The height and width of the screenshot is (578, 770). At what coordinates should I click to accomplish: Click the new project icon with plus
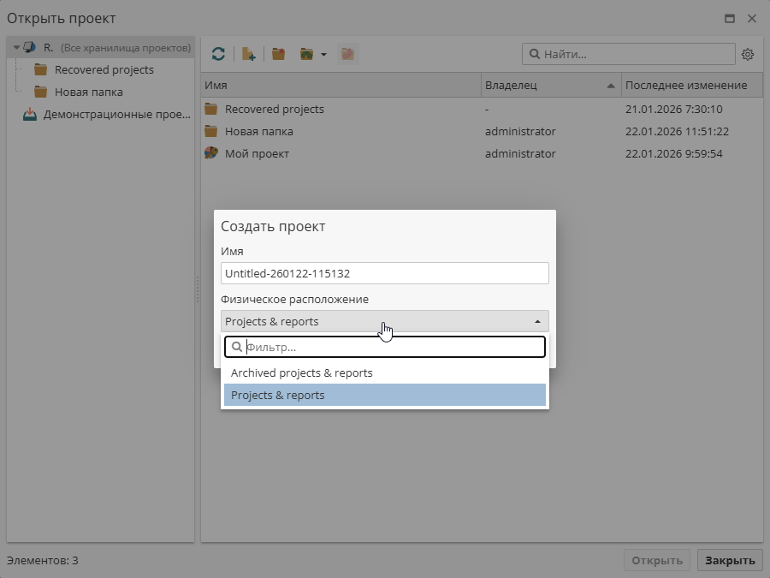coord(249,54)
